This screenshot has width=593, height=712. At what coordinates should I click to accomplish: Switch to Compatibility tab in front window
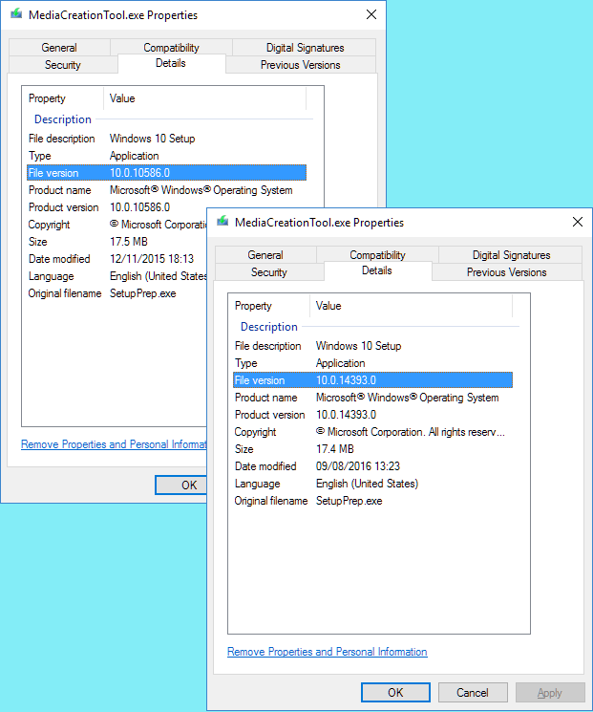click(x=377, y=255)
